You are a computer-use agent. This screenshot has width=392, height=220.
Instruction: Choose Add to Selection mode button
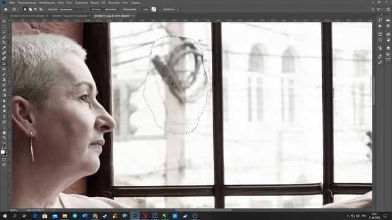pos(30,9)
